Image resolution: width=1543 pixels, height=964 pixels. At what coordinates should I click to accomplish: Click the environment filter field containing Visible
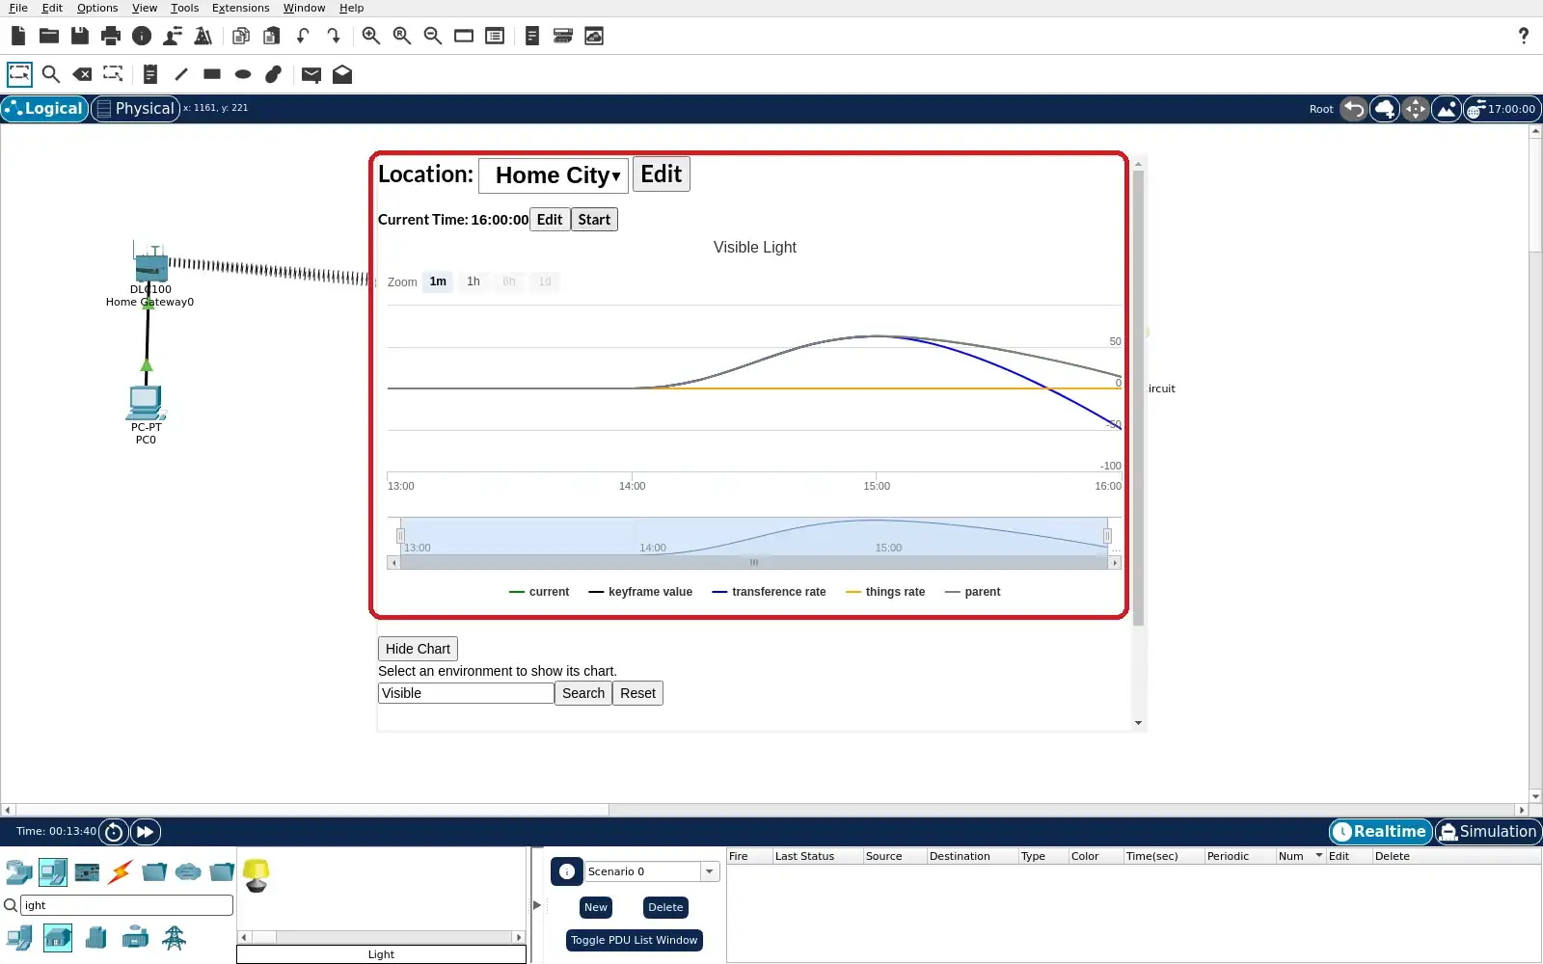(466, 693)
